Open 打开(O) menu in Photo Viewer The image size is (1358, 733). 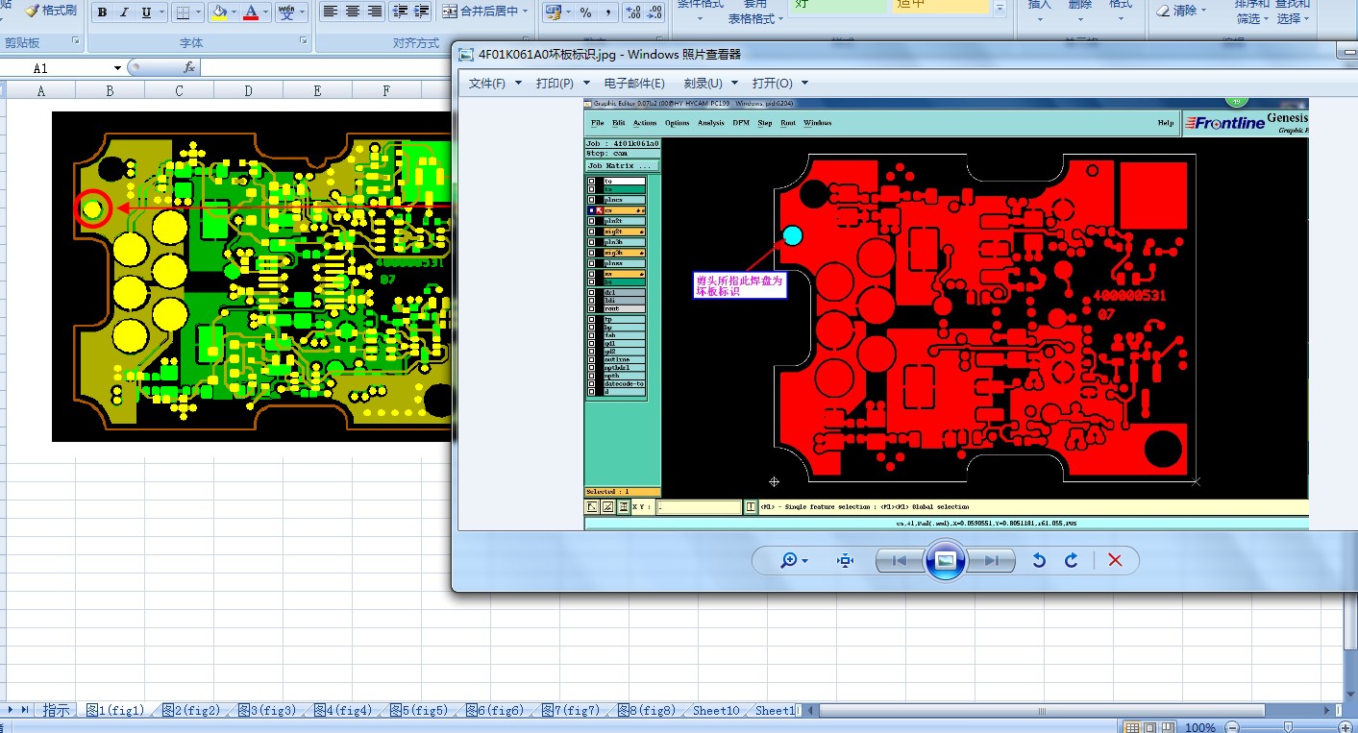point(780,84)
